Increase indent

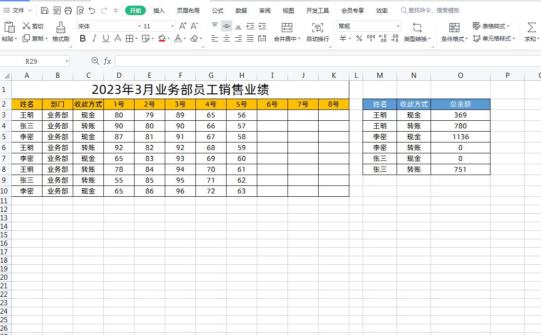(262, 26)
